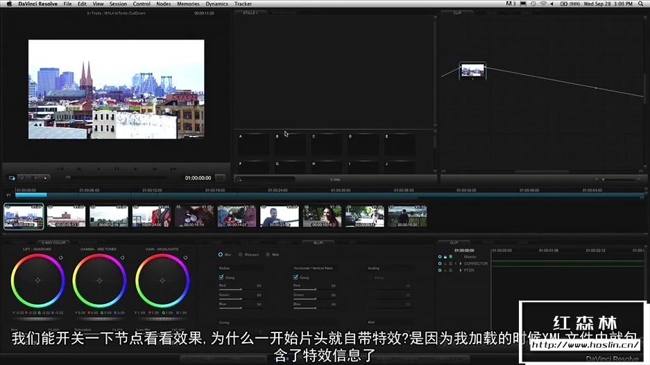Open Spotlight search in macOS menu bar

click(x=641, y=3)
